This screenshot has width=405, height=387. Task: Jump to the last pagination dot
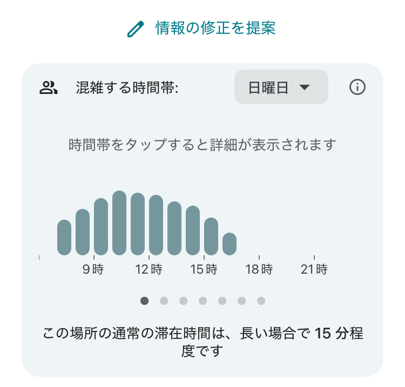click(x=261, y=301)
